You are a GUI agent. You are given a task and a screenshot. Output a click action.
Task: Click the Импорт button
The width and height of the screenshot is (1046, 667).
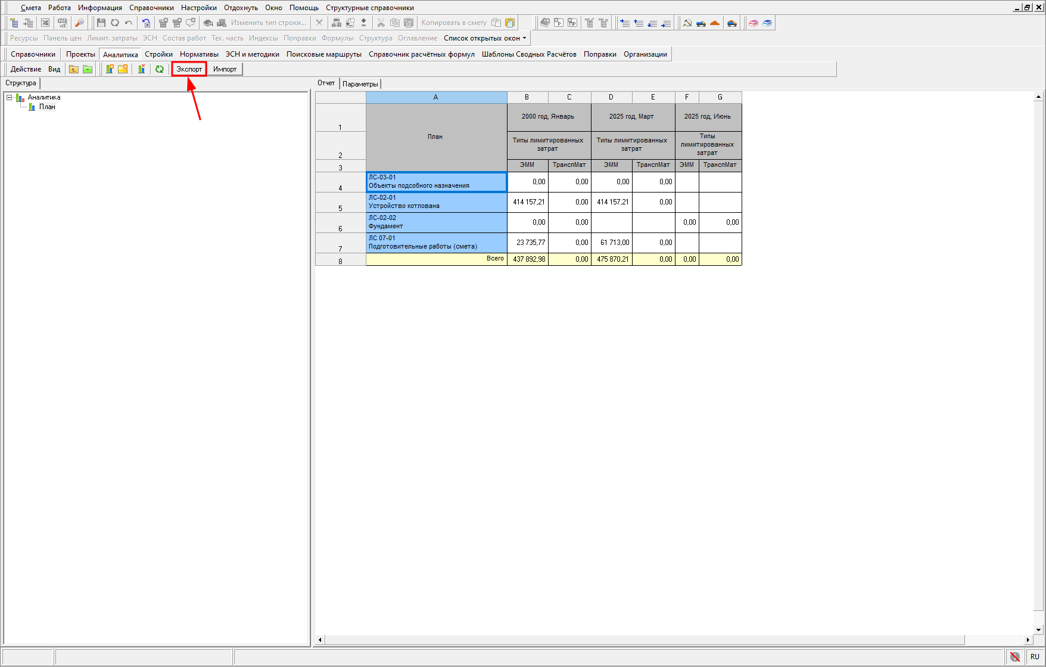pyautogui.click(x=225, y=69)
